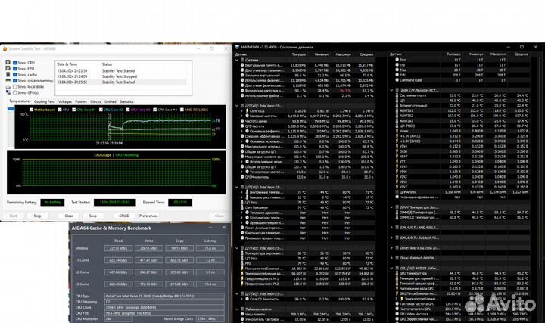Viewport: 545px width, 323px height.
Task: Disable the Stress system memory checkbox
Action: pyautogui.click(x=15, y=81)
